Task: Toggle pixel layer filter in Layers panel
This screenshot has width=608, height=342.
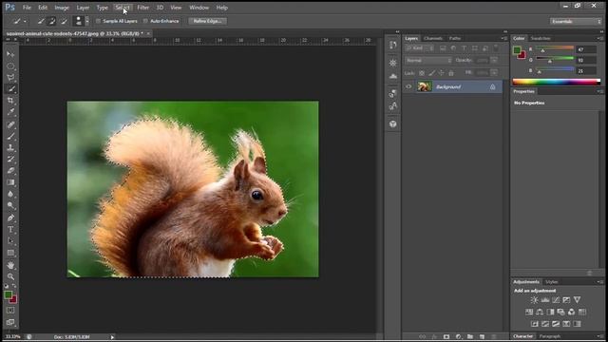Action: click(443, 48)
